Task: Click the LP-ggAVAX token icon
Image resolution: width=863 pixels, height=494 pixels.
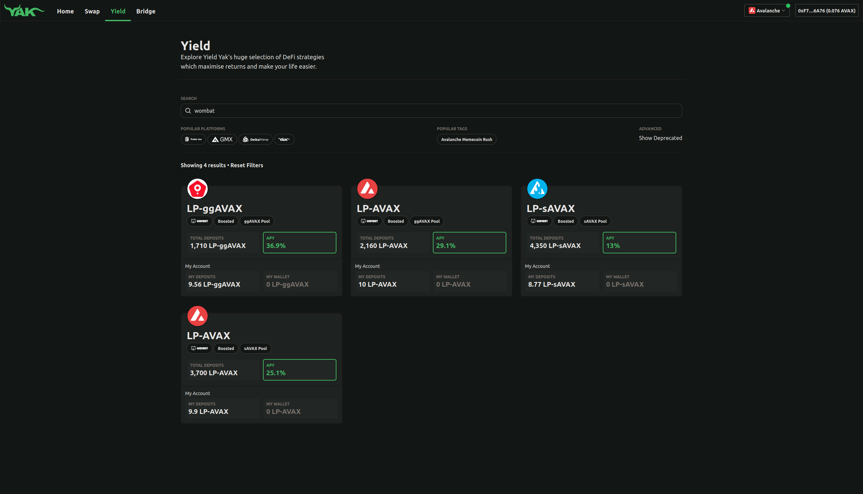Action: (198, 189)
